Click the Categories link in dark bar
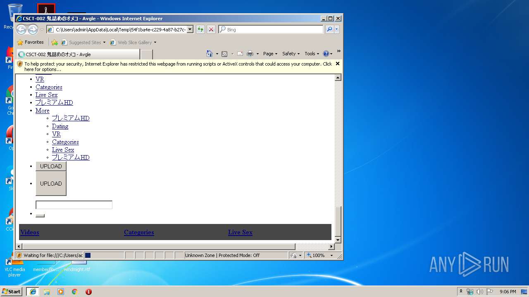This screenshot has height=297, width=529. click(139, 232)
